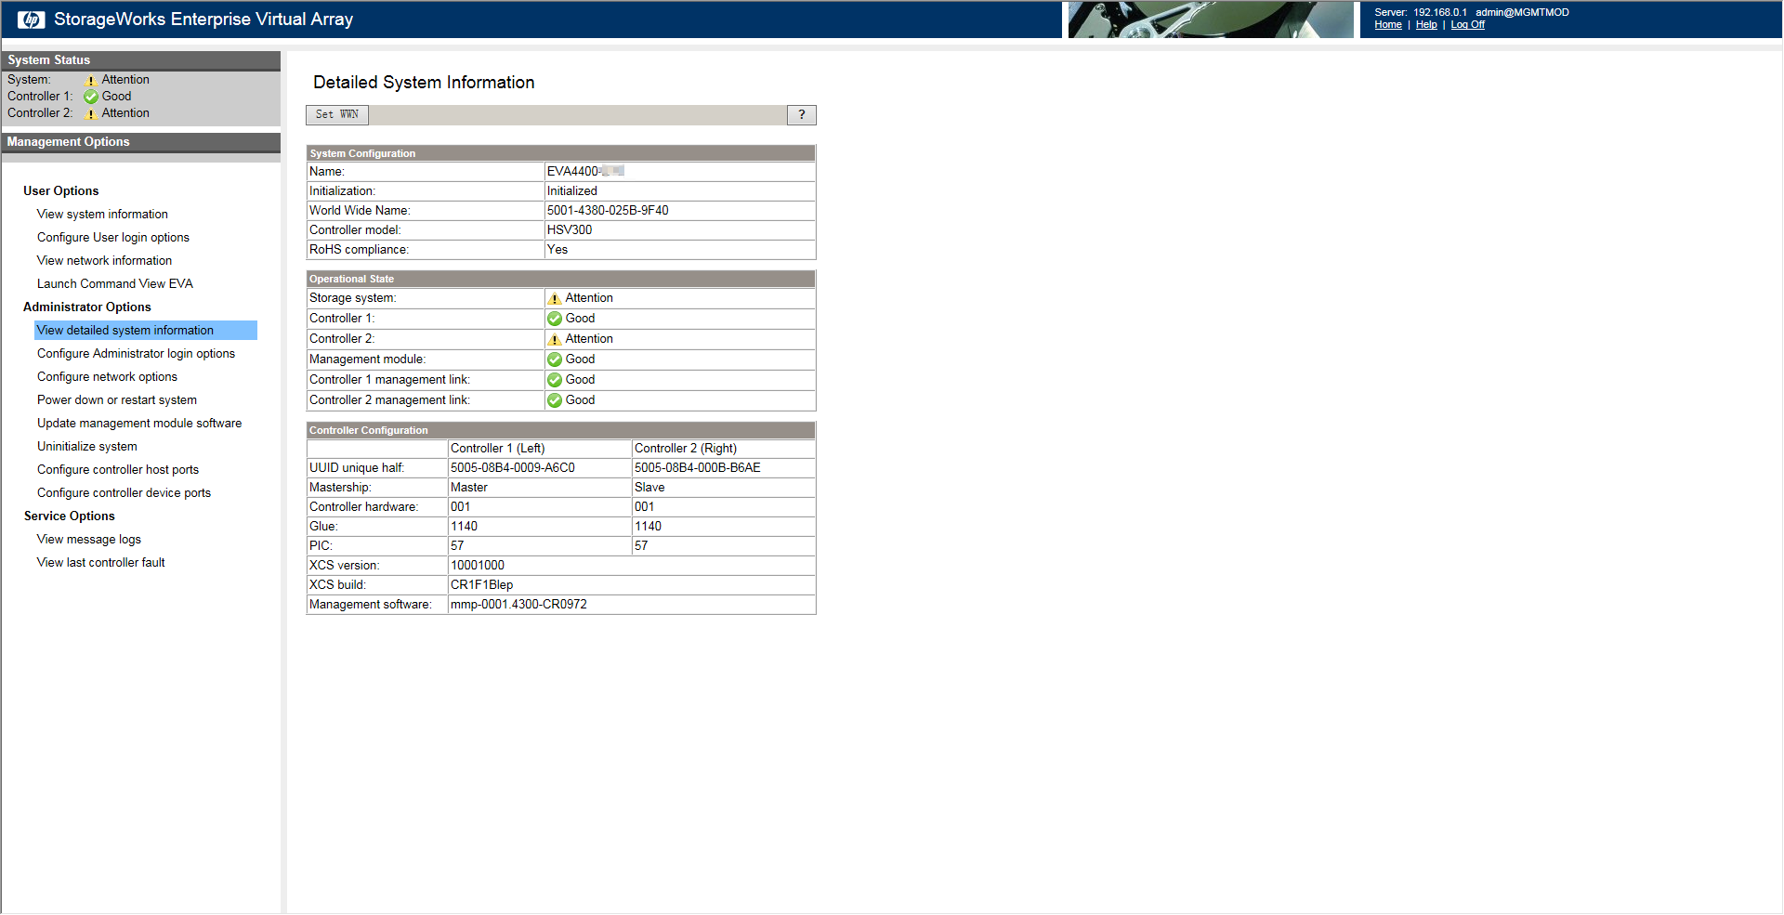The height and width of the screenshot is (915, 1784).
Task: Go to the Home link in header
Action: click(x=1387, y=25)
